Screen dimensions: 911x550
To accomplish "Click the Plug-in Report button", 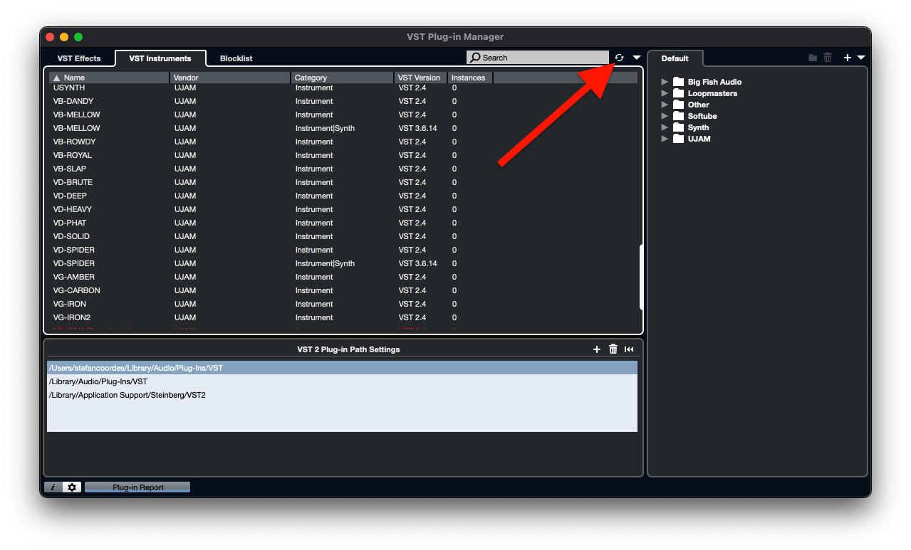I will [x=137, y=487].
